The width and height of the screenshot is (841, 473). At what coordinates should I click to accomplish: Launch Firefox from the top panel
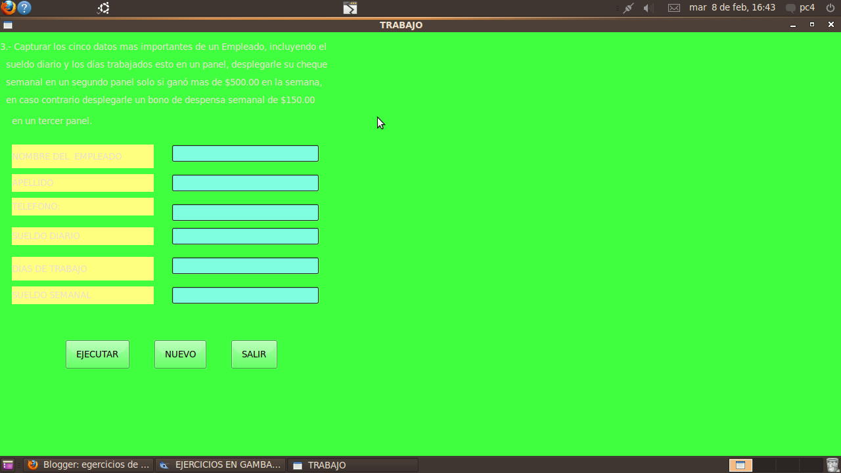(8, 8)
